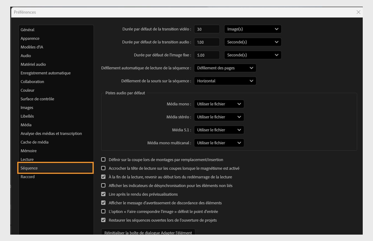Uncheck Restaurer les séquences ouvertes checkbox
The width and height of the screenshot is (373, 241).
tap(103, 220)
